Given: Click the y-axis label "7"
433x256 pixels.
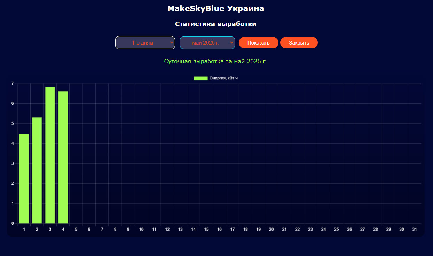Looking at the screenshot, I should pos(12,83).
